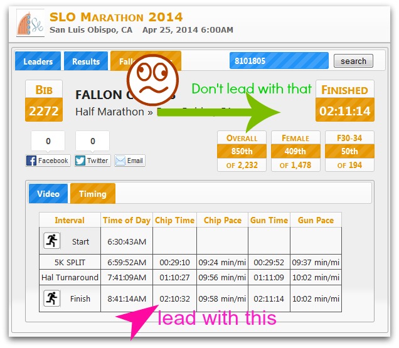Click the runner icon in Start row
Image resolution: width=399 pixels, height=348 pixels.
point(51,241)
